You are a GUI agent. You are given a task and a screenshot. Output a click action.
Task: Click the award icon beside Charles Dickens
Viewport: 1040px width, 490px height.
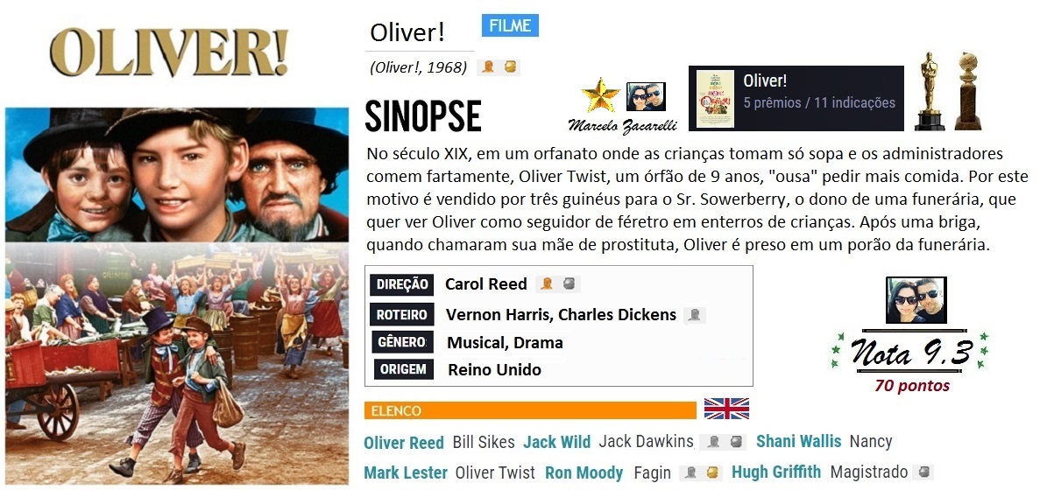(x=695, y=315)
